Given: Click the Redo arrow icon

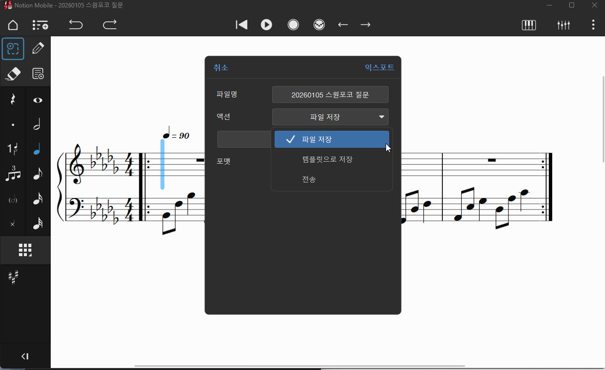Looking at the screenshot, I should click(x=109, y=25).
